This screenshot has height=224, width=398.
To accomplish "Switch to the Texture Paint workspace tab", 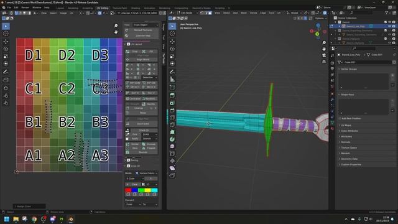I will click(120, 8).
